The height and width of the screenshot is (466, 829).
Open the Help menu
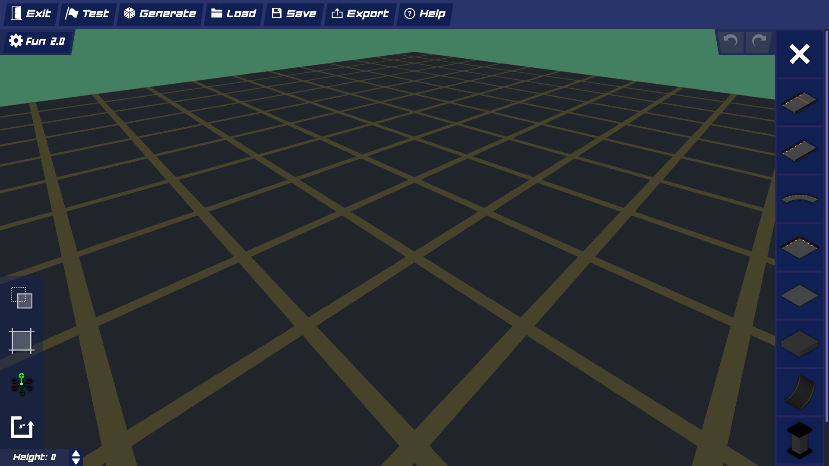(424, 13)
